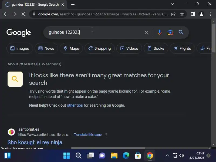
Task: Open the 'other tips' link
Action: point(75,105)
